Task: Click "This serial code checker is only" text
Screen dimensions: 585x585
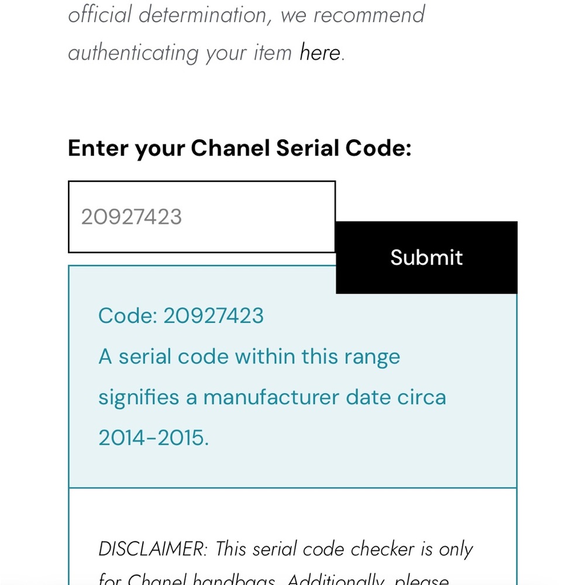Action: click(x=344, y=549)
